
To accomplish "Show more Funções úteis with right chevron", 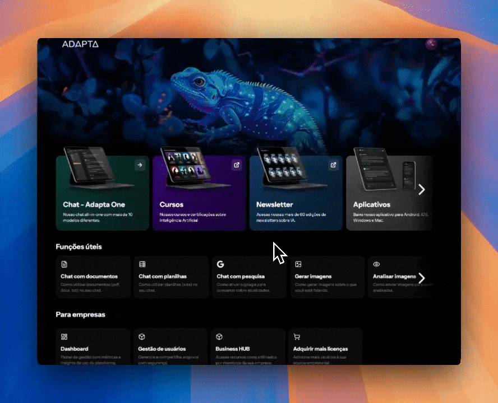I will point(422,278).
